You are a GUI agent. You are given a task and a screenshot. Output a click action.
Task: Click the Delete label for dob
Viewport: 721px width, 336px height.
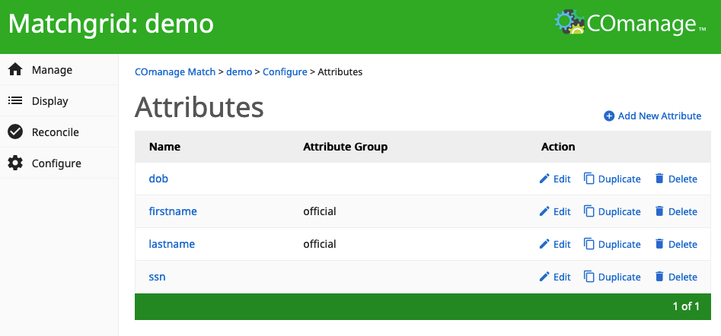click(x=683, y=179)
